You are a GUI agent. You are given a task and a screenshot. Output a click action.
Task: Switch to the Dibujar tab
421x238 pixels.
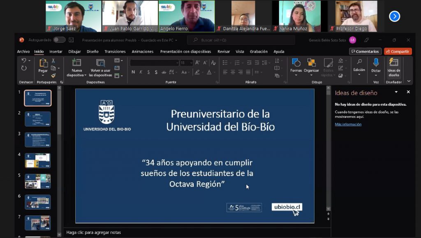[75, 51]
